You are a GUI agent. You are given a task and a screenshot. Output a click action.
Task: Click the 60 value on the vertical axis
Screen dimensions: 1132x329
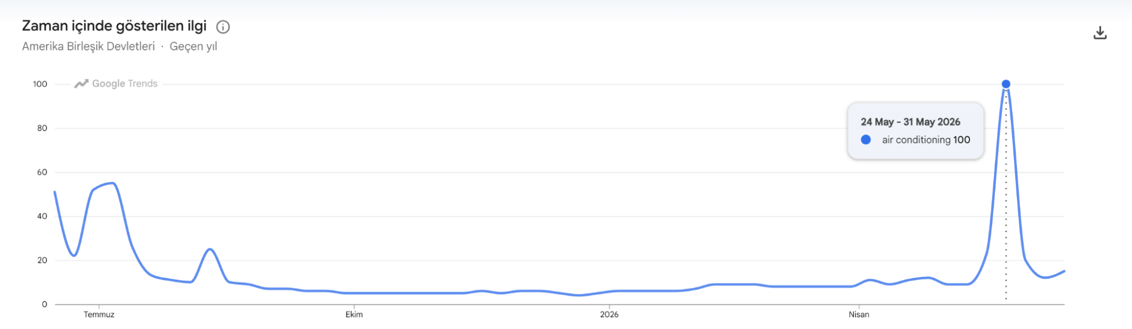(x=42, y=172)
